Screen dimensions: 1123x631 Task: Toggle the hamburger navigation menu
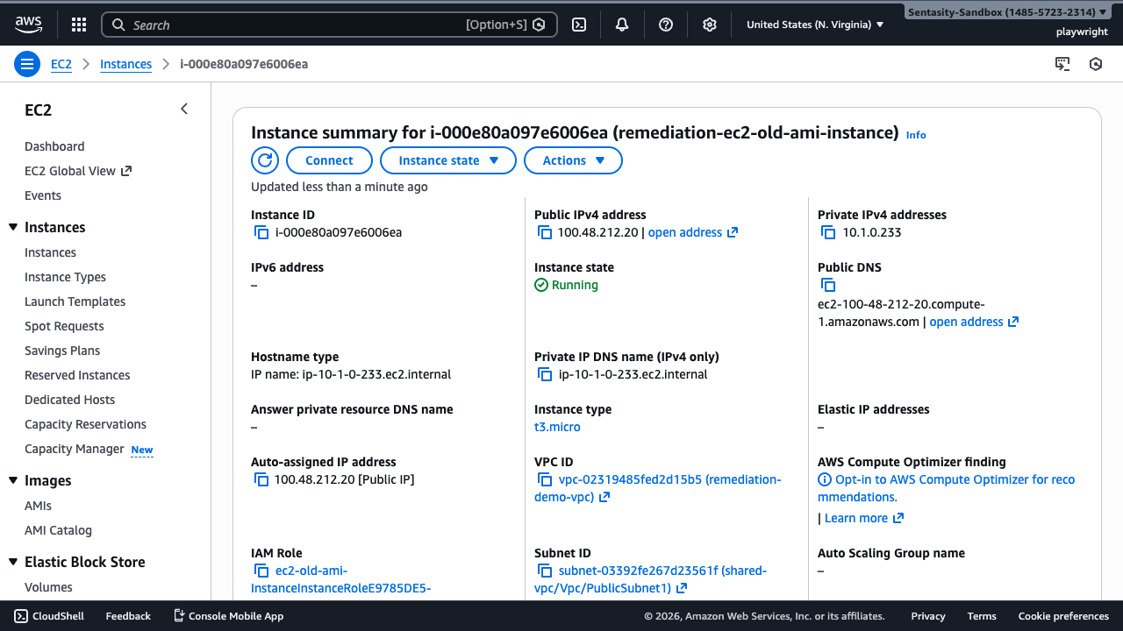[x=27, y=64]
